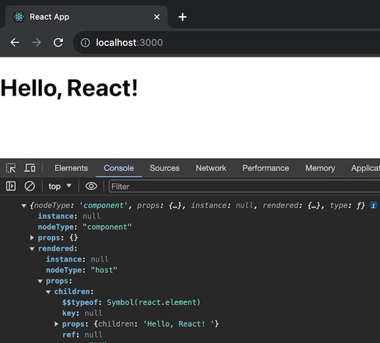380x343 pixels.
Task: Click the console Filter input field
Action: point(245,186)
